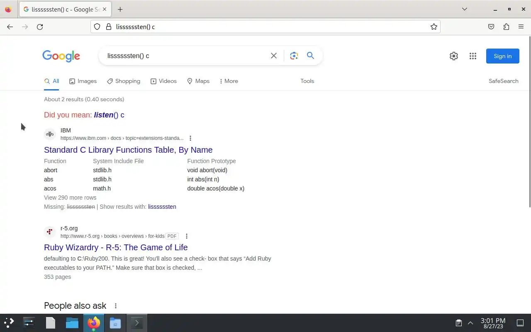Image resolution: width=531 pixels, height=332 pixels.
Task: Switch to the Shopping results tab
Action: pyautogui.click(x=124, y=81)
